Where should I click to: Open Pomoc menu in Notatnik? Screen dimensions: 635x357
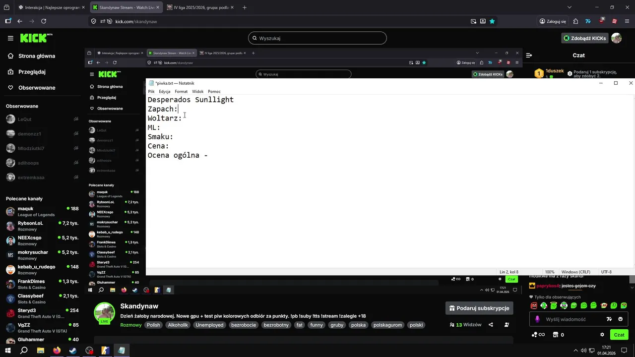214,91
